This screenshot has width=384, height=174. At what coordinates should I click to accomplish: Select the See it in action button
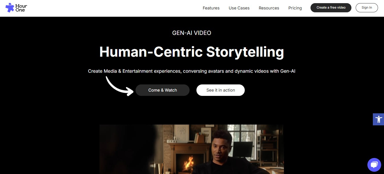point(220,90)
